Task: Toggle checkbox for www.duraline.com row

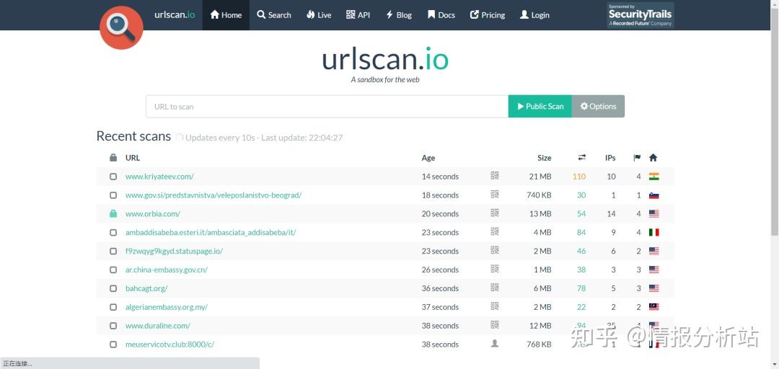Action: (x=113, y=325)
